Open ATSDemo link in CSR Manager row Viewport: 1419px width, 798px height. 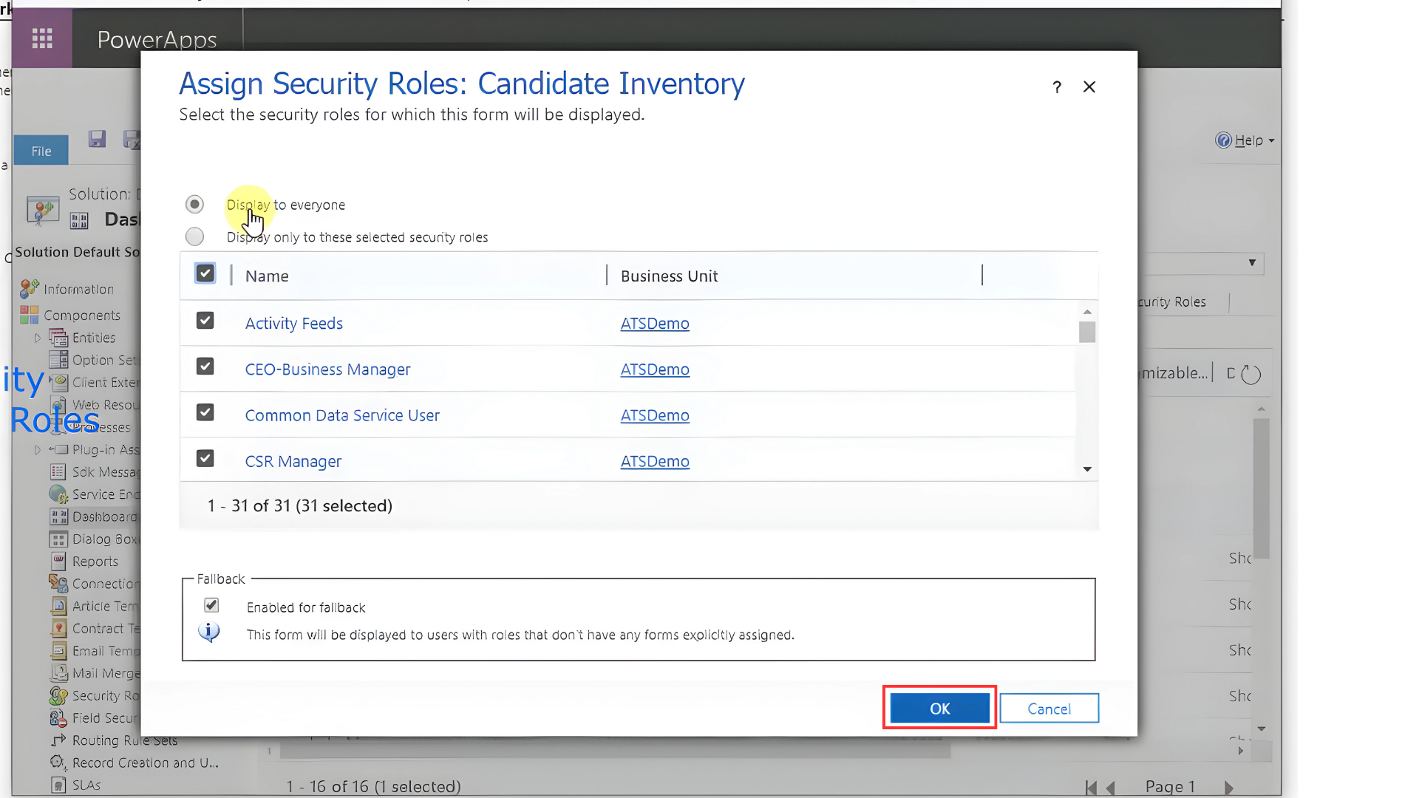point(655,461)
